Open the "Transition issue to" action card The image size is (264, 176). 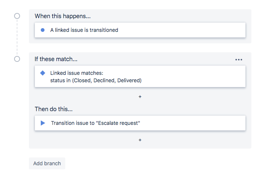click(x=140, y=123)
